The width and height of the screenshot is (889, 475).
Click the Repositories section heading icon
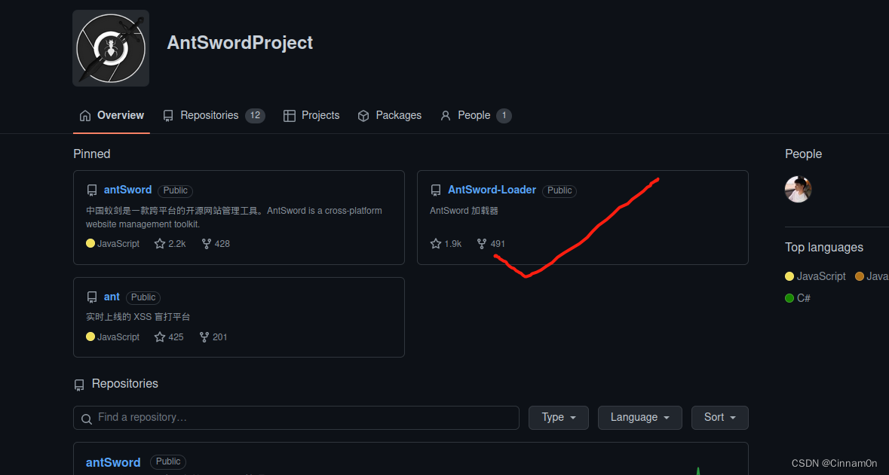(x=79, y=385)
